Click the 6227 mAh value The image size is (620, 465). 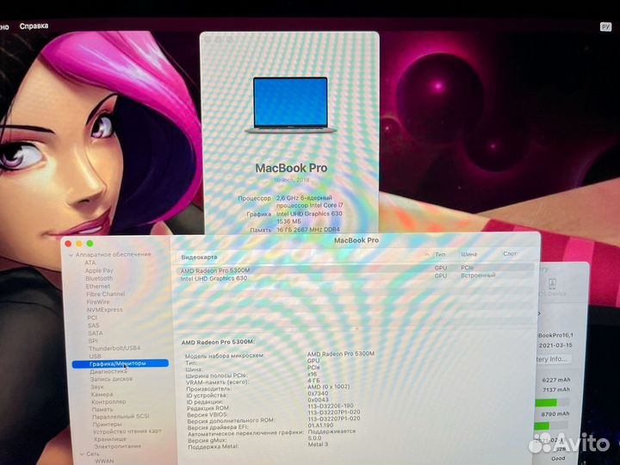556,380
